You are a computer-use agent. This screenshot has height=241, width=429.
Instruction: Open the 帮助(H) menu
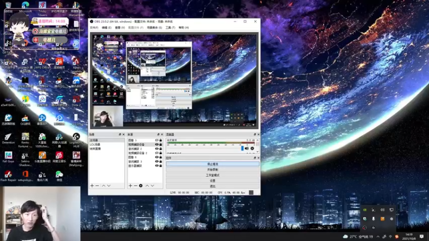[x=183, y=28]
